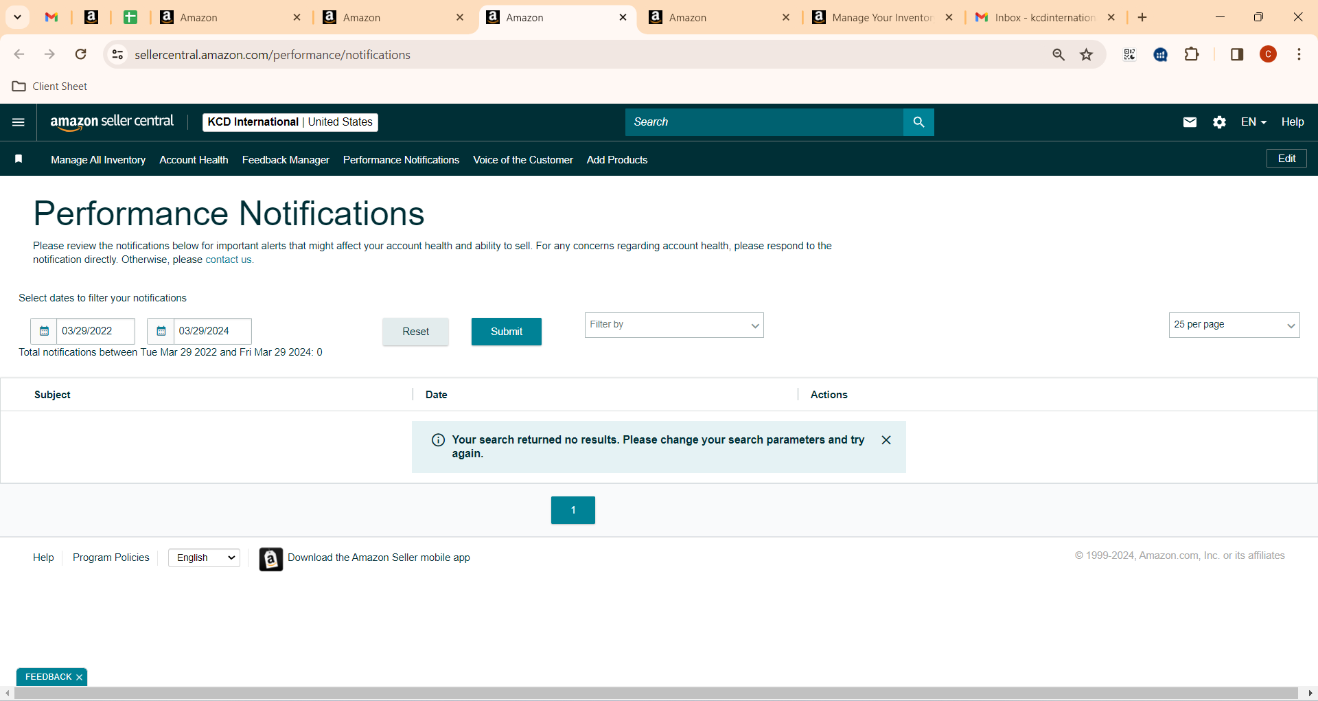The height and width of the screenshot is (701, 1318).
Task: Click the scroll right arrow on the scrollbar
Action: pos(1310,693)
